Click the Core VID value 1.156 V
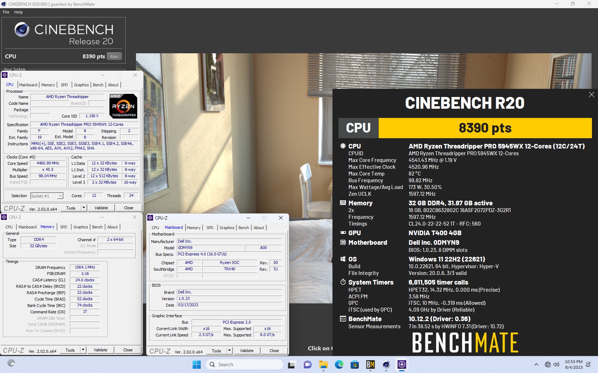Screen dimensions: 598x373 (x=92, y=116)
